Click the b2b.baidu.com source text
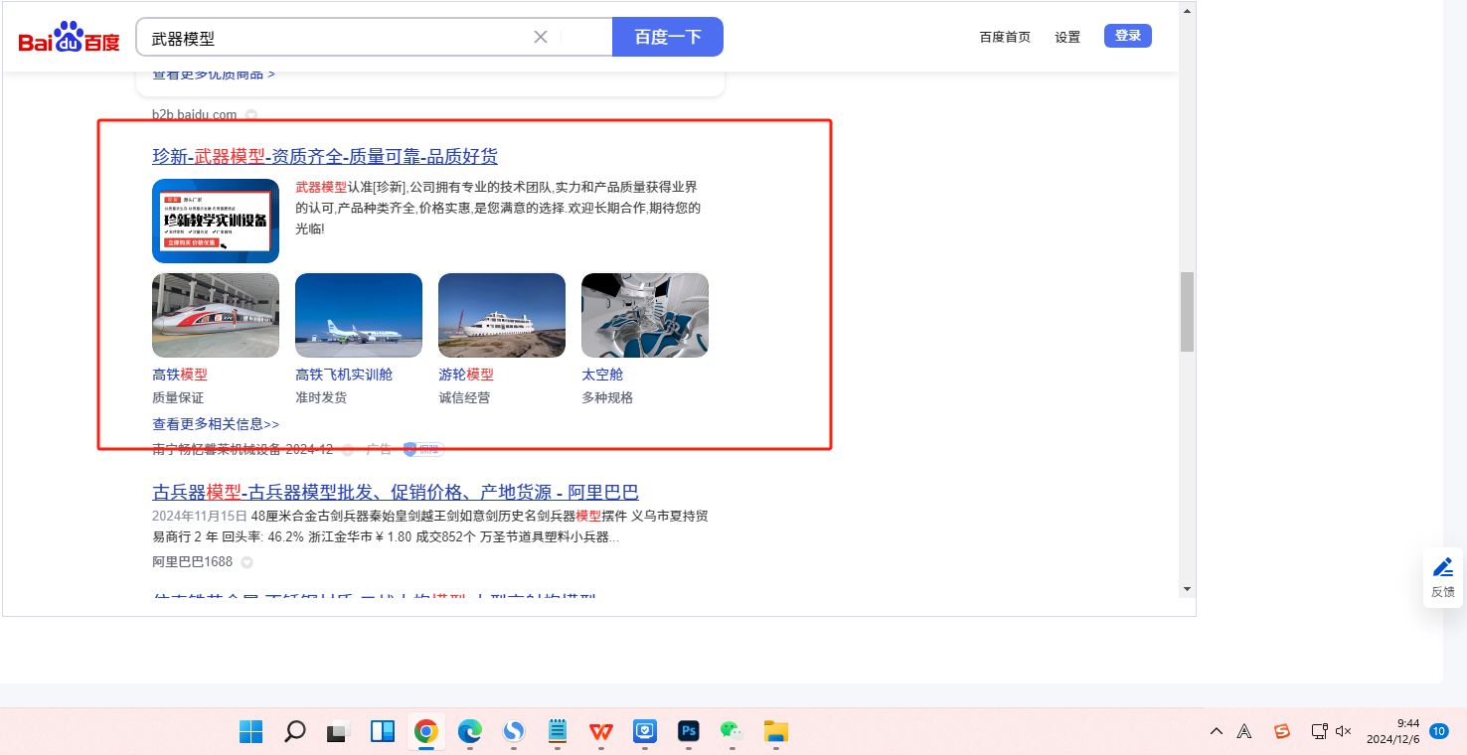 click(x=194, y=114)
